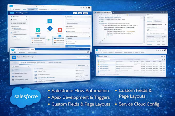Click the Salesforce cloud logo in Flow Builder window
175x116 pixels.
(x=11, y=6)
